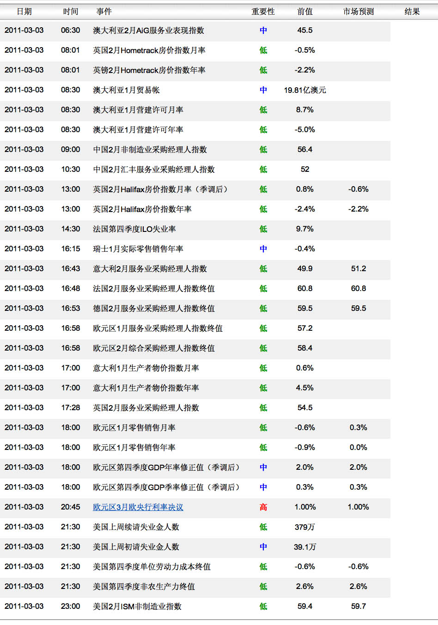Screen dimensions: 438x625
Task: Select 英国2月Hometrack房价指数月率 event
Action: pyautogui.click(x=149, y=50)
